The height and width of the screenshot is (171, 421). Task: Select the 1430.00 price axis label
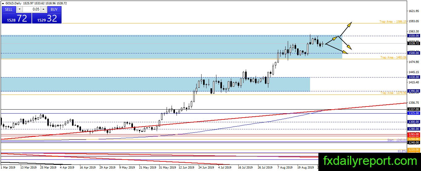click(x=413, y=77)
